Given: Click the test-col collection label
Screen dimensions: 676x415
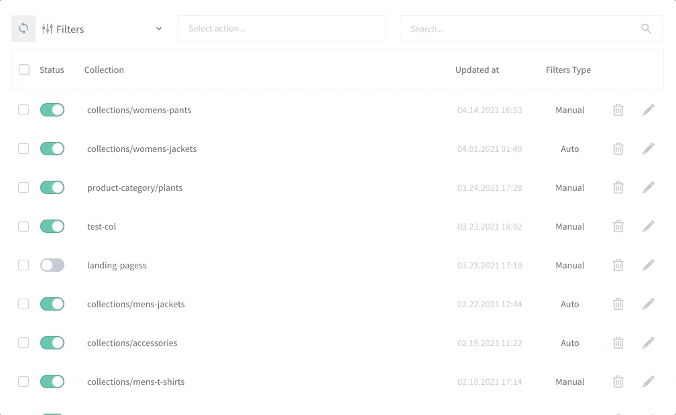Looking at the screenshot, I should 102,226.
